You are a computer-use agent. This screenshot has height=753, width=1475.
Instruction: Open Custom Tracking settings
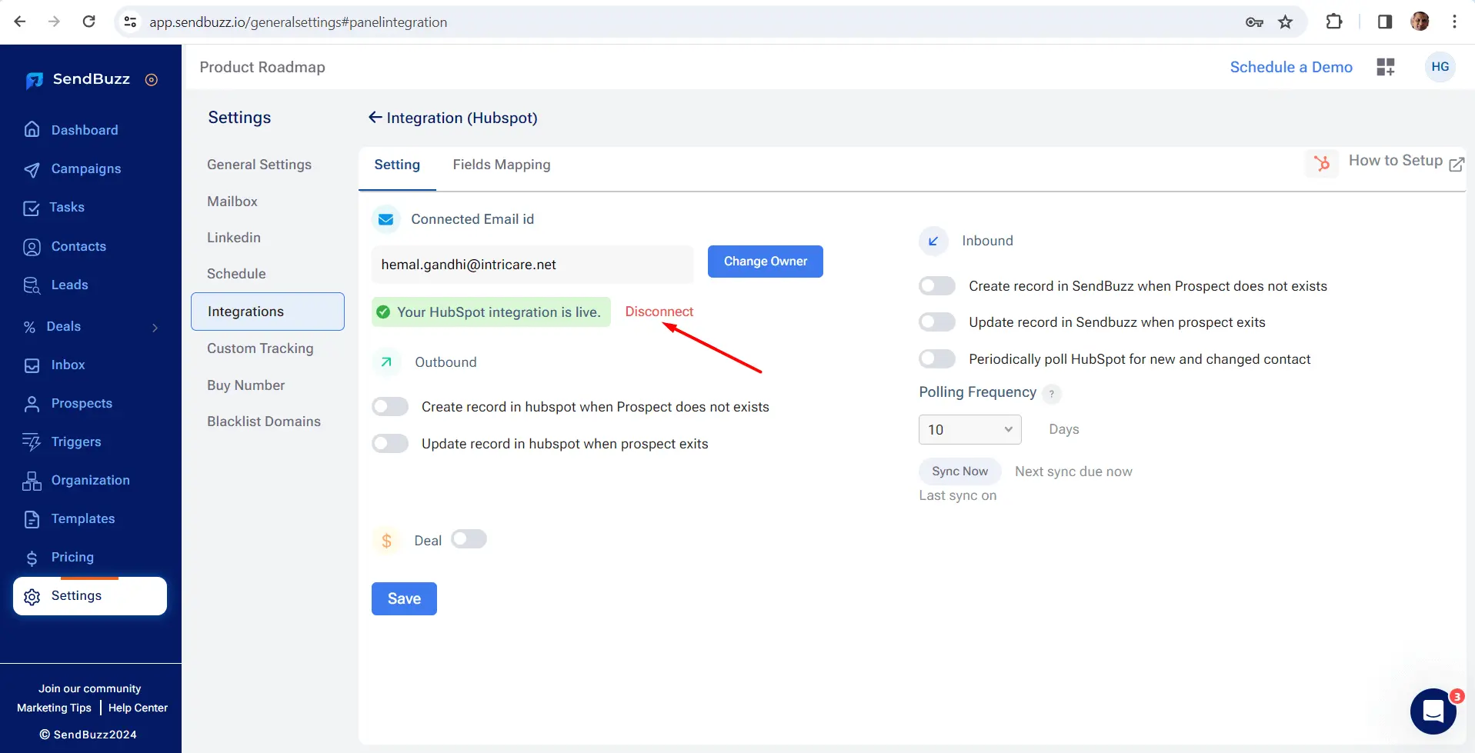coord(260,348)
